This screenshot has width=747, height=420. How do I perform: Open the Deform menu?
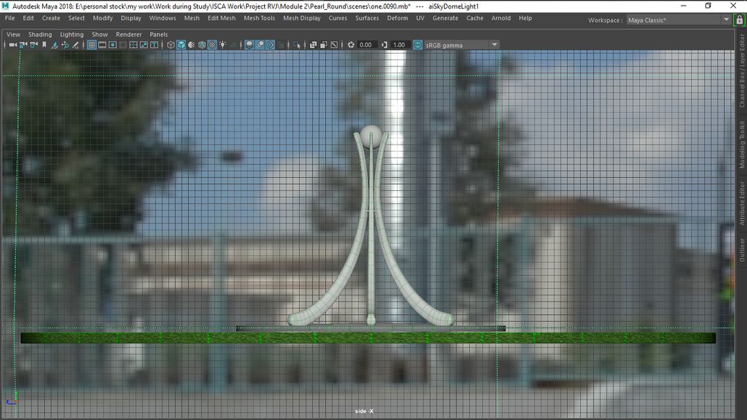pos(397,18)
